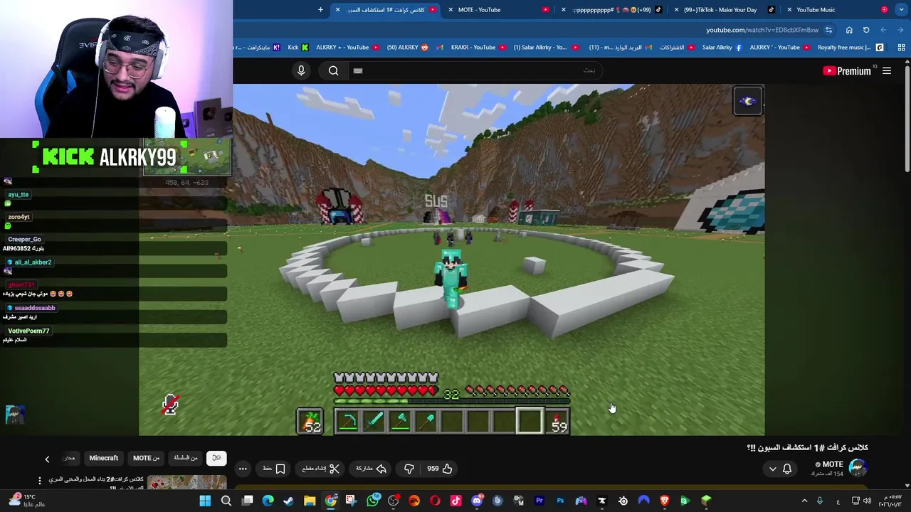
Task: Create a clip with scissors button
Action: click(320, 469)
